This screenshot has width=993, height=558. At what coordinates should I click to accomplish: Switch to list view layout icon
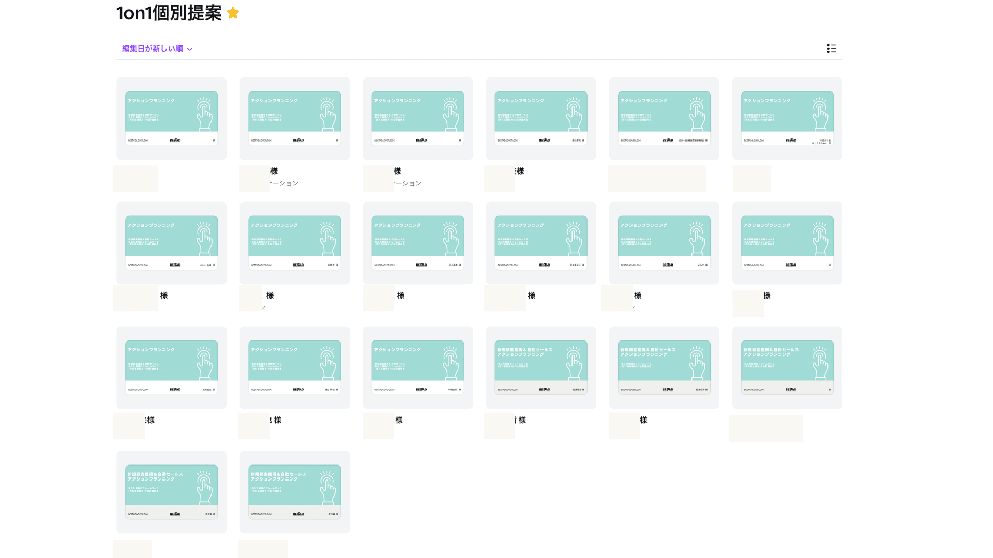(831, 49)
